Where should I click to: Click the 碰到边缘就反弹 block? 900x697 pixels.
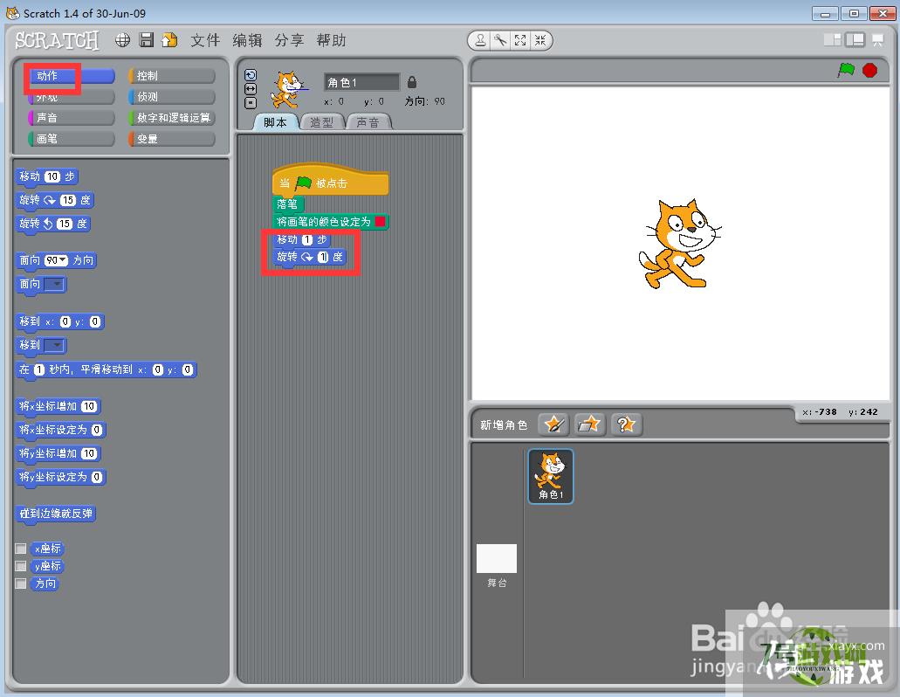point(56,514)
